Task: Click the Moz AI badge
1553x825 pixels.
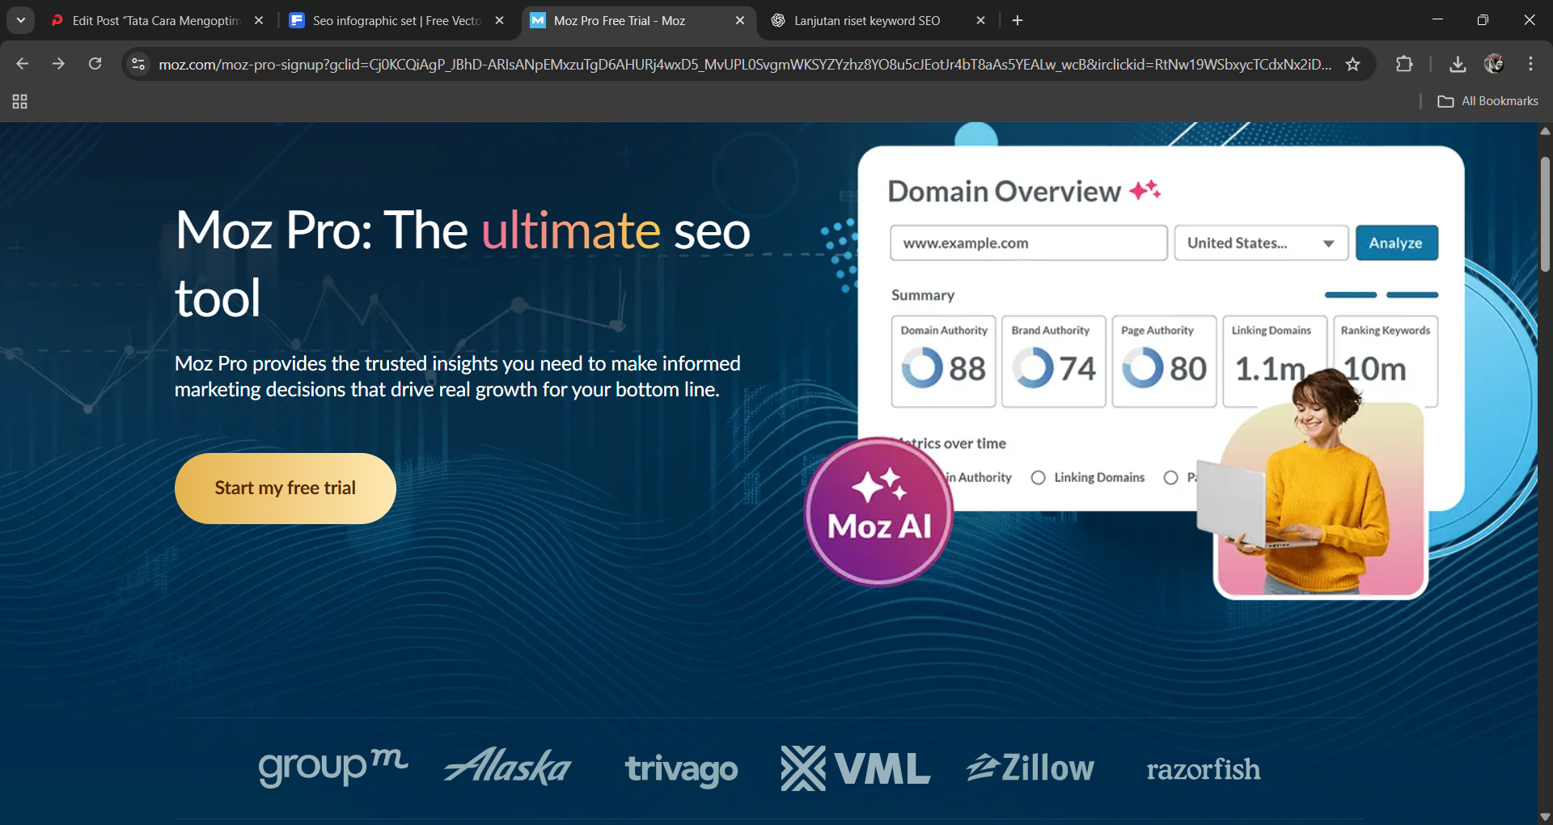Action: 879,511
